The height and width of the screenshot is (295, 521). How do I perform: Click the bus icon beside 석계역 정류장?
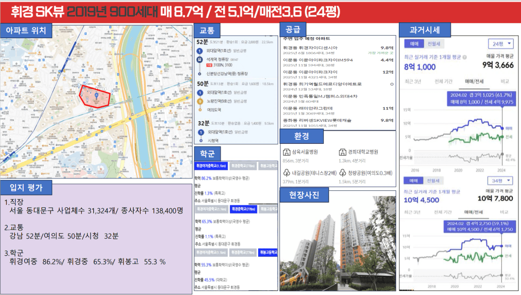(x=199, y=59)
